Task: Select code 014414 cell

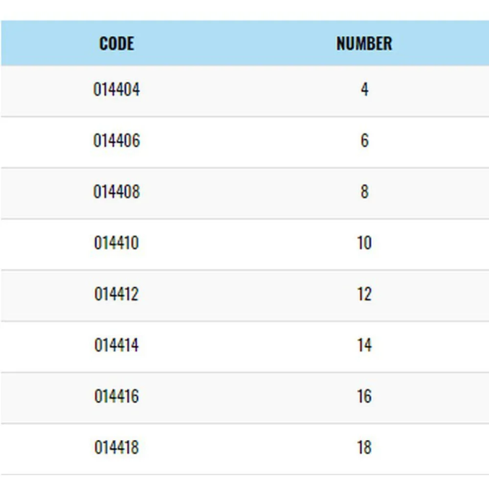Action: [x=116, y=345]
